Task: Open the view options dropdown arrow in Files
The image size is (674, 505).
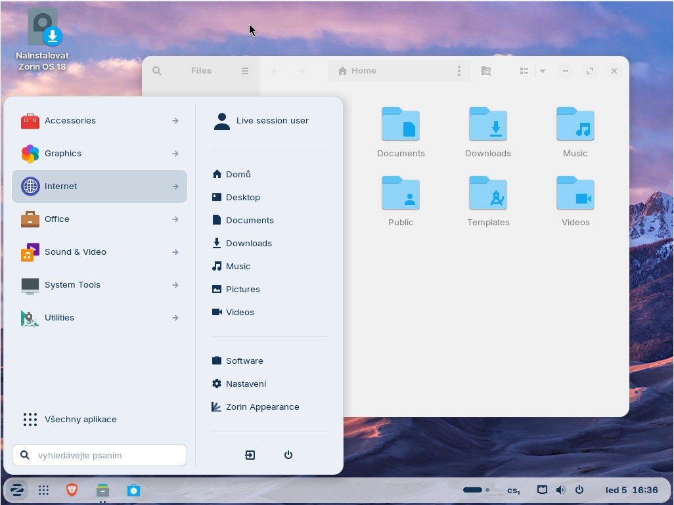Action: click(543, 71)
